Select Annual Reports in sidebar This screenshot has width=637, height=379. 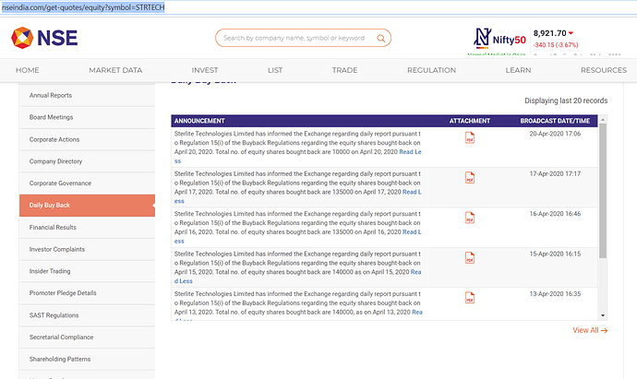[87, 95]
